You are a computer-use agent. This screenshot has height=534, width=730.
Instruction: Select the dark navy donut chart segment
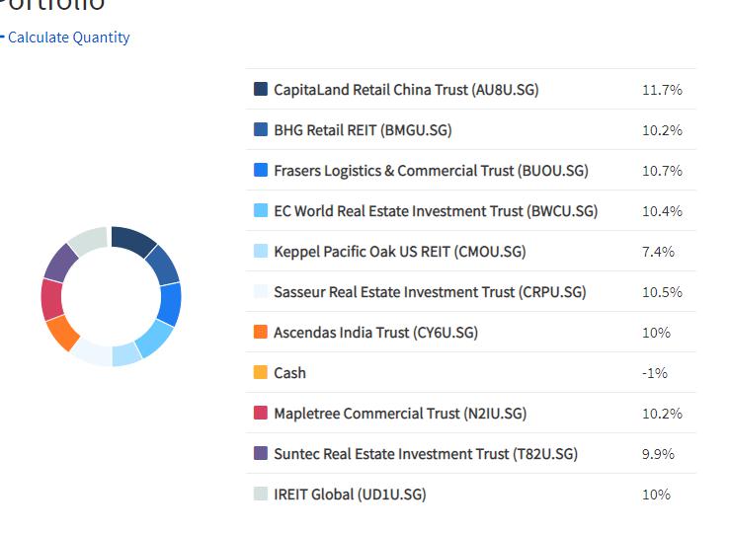coord(133,240)
